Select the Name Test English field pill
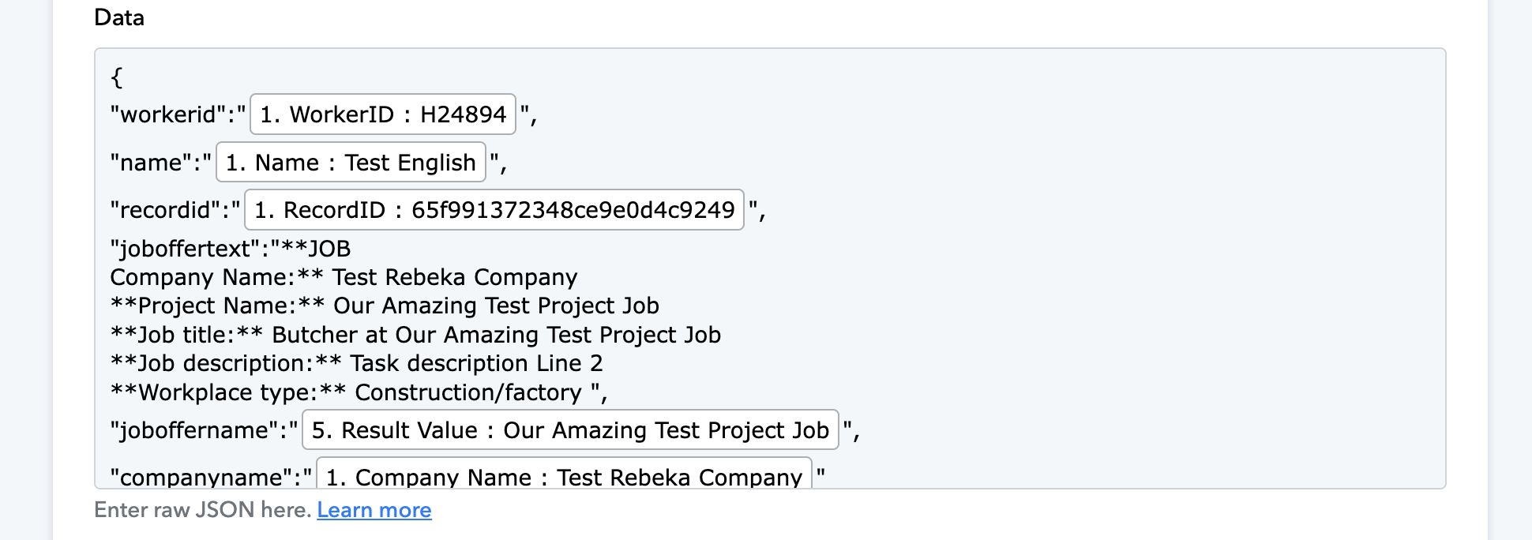The height and width of the screenshot is (540, 1532). (x=351, y=162)
